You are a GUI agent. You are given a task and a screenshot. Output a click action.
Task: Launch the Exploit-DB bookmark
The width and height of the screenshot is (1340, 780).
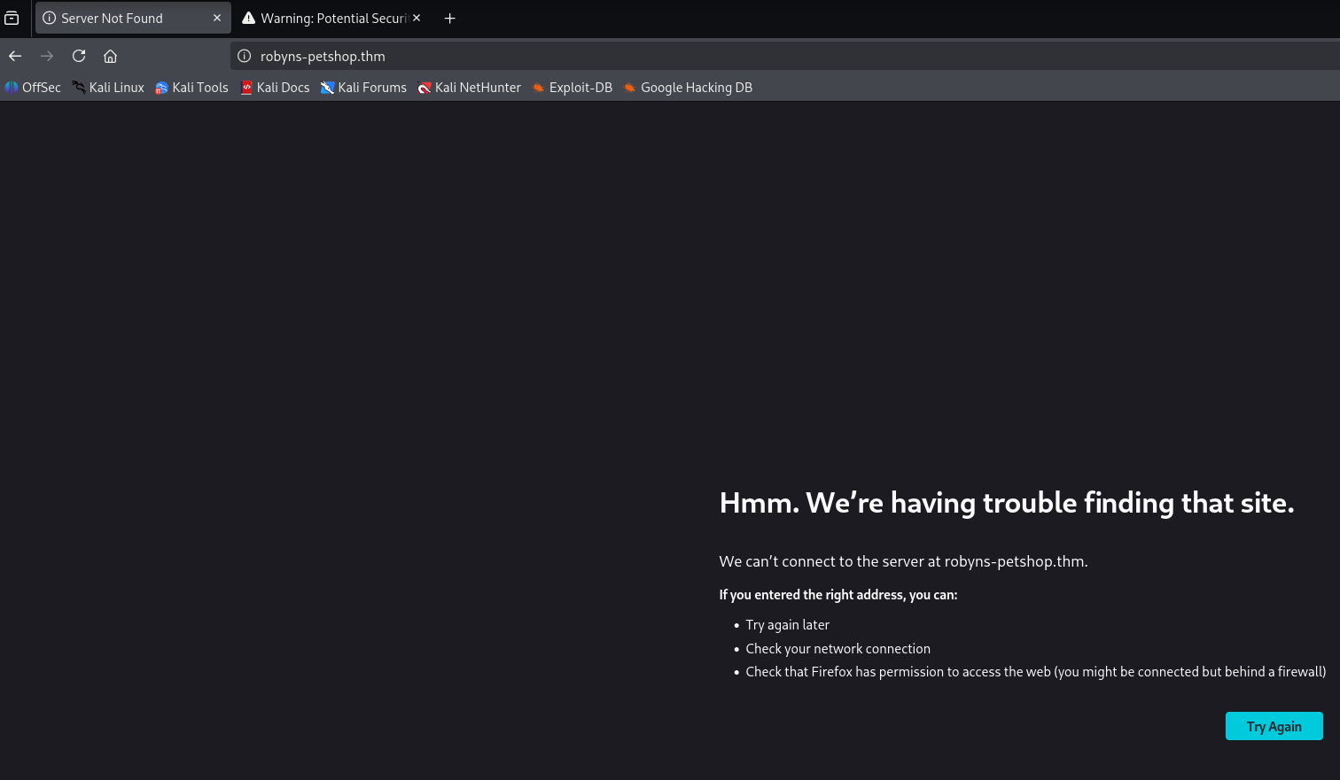coord(572,88)
